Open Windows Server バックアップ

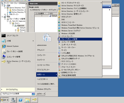[71, 31]
